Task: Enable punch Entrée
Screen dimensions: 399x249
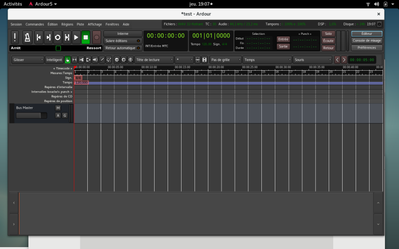Action: [x=283, y=39]
